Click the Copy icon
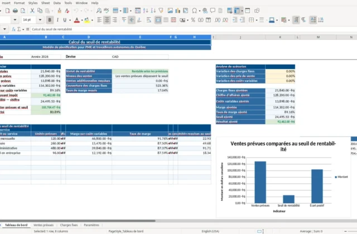 40,11
